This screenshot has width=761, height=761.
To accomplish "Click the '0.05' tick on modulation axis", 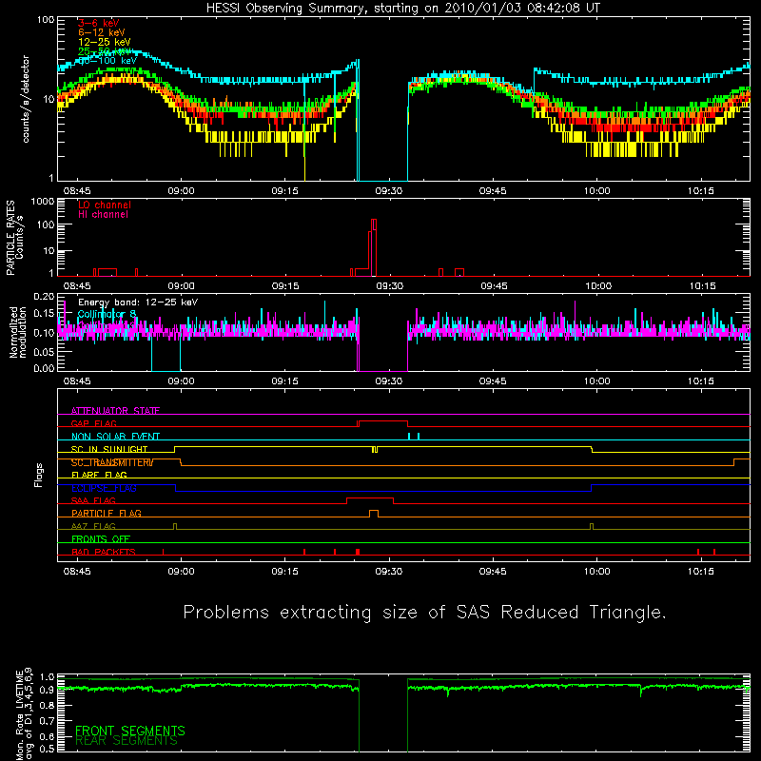I will point(44,351).
